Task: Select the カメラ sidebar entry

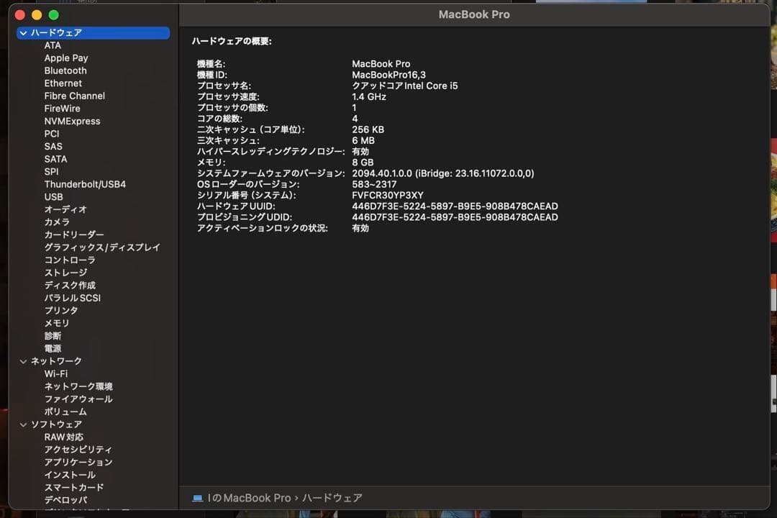Action: (57, 222)
